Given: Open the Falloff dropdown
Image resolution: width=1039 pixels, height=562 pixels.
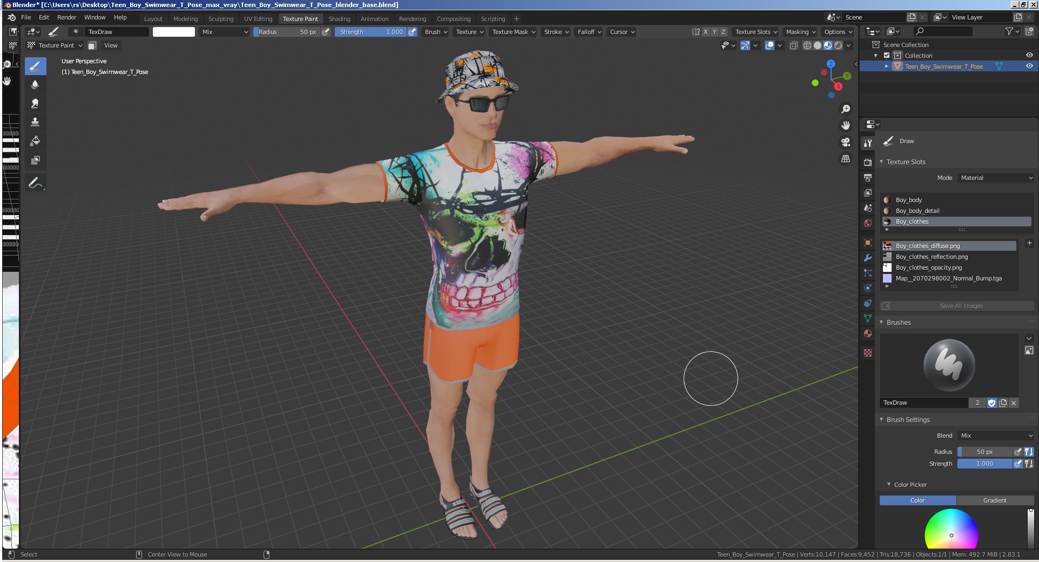Looking at the screenshot, I should [589, 32].
